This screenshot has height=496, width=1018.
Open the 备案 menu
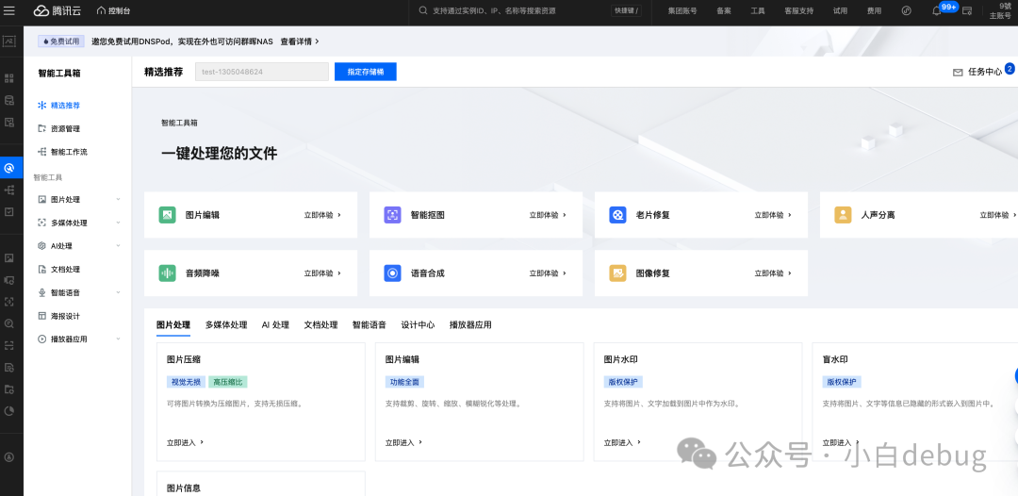pos(724,10)
